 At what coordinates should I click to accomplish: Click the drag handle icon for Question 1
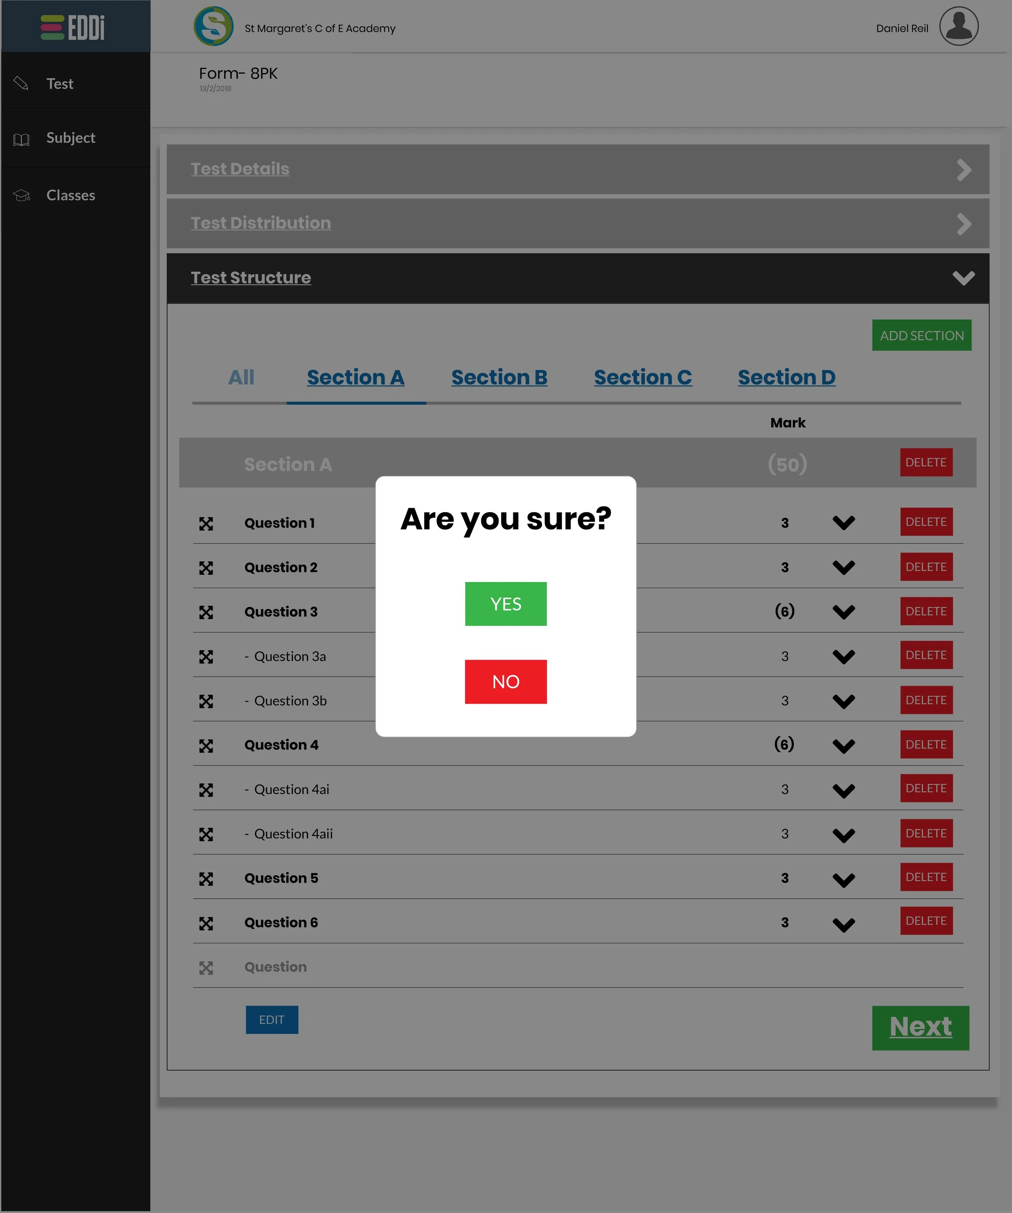(206, 523)
